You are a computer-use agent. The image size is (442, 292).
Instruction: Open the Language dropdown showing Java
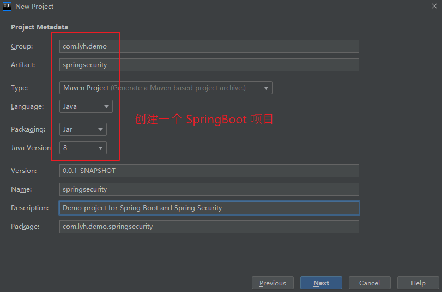pos(86,106)
